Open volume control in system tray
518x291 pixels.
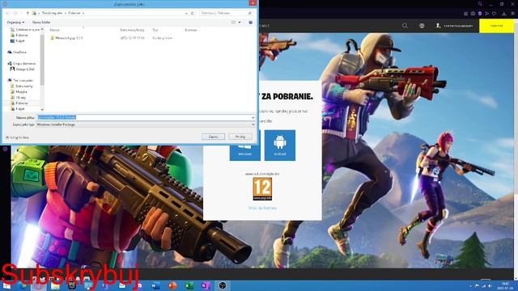(x=490, y=286)
